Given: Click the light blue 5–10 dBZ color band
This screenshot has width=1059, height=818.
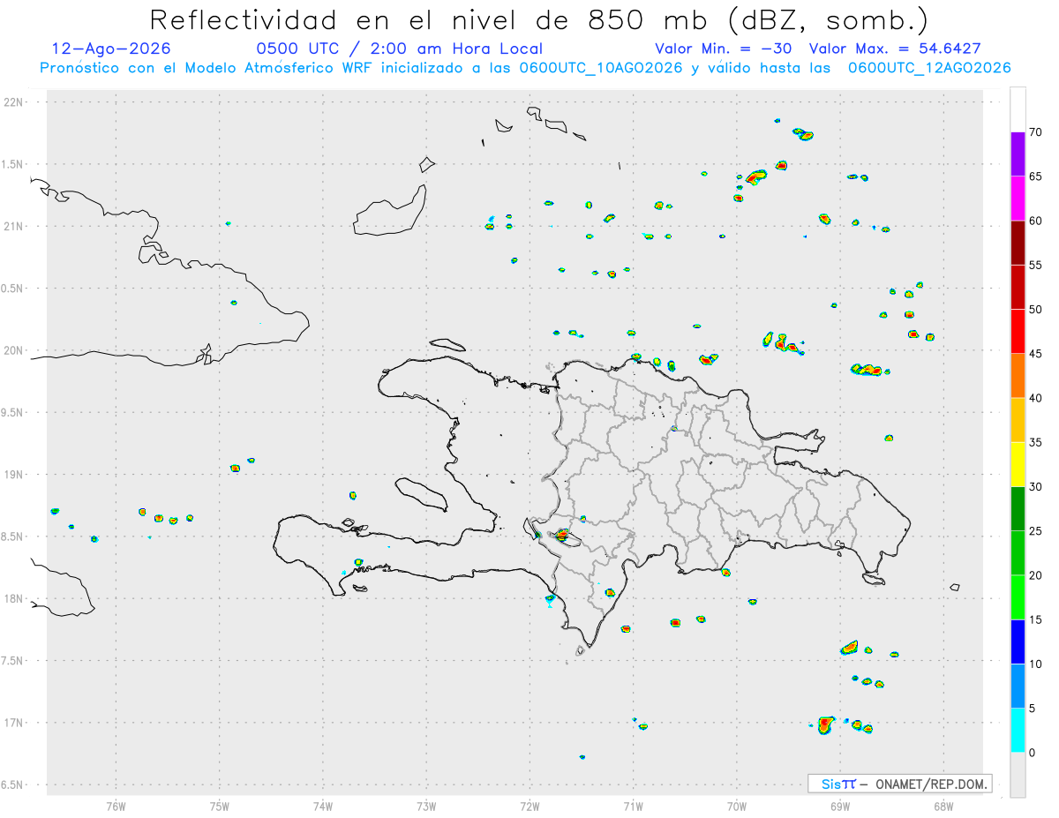Looking at the screenshot, I should [1018, 686].
